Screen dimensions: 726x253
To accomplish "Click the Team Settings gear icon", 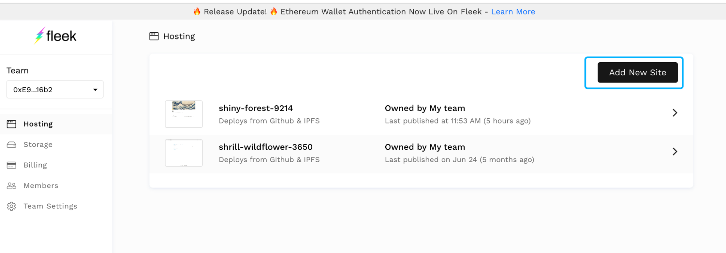I will [x=12, y=206].
